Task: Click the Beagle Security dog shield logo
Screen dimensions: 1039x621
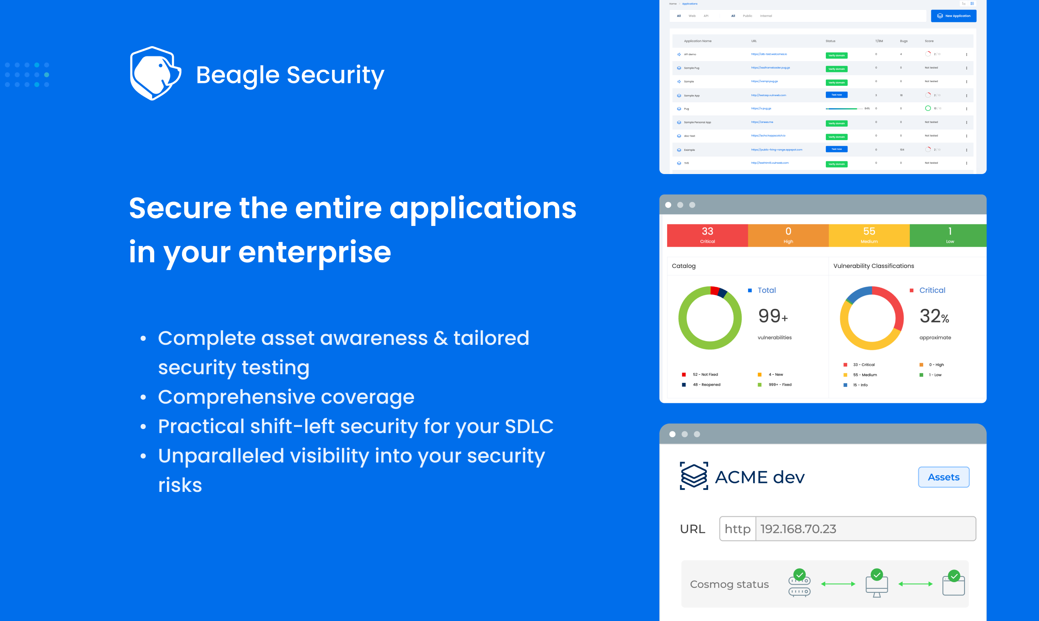Action: 155,73
